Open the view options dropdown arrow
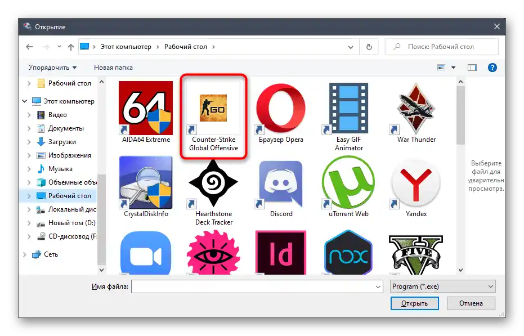This screenshot has width=524, height=336. coord(453,68)
